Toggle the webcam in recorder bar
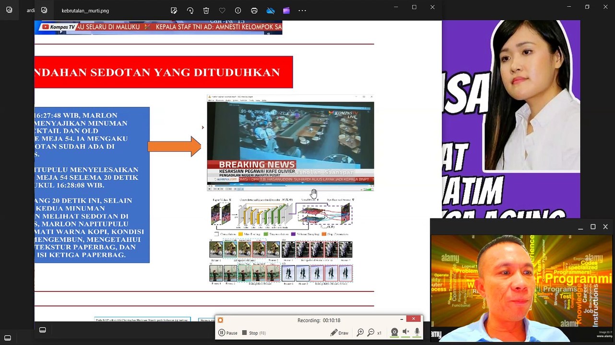The width and height of the screenshot is (615, 345). (394, 332)
